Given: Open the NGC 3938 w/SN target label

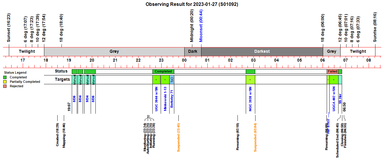Looking at the screenshot, I should pyautogui.click(x=250, y=99).
